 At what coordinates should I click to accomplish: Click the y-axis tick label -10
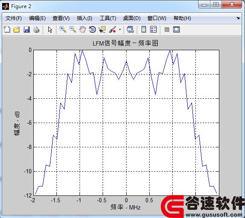point(28,171)
